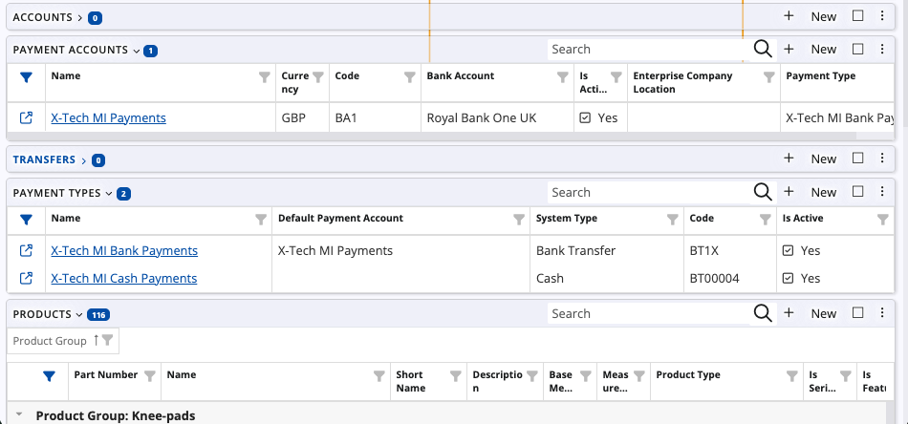This screenshot has height=424, width=908.
Task: Toggle Is Active checkbox for X-Tech MI Payments
Action: pos(585,117)
